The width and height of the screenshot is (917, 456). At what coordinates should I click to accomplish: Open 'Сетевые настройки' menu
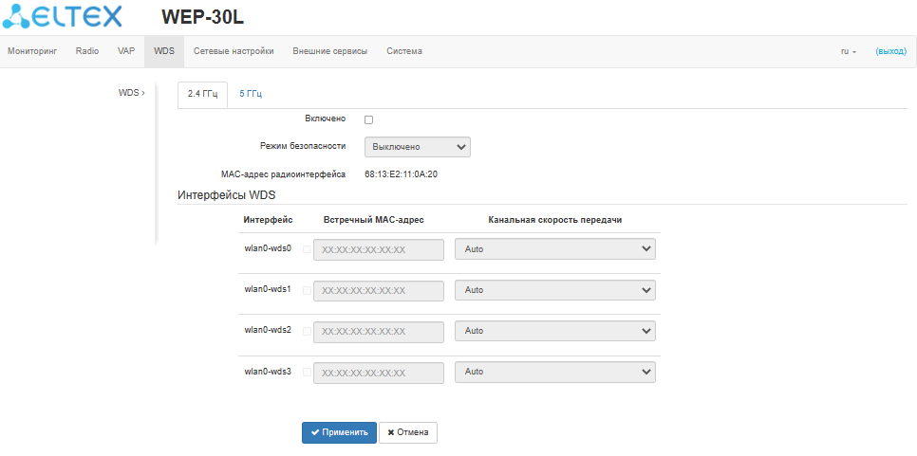coord(234,51)
